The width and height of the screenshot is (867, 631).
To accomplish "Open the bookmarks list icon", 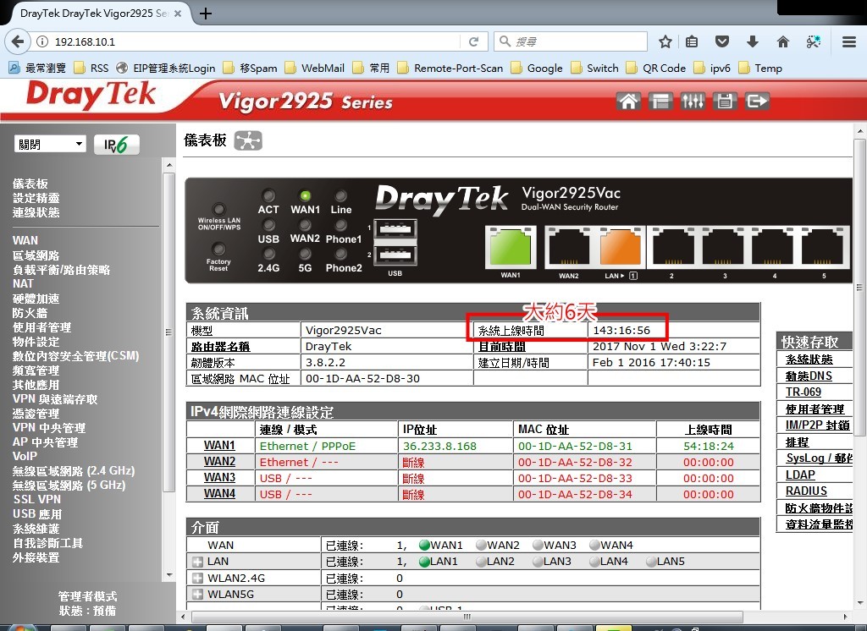I will pos(692,41).
